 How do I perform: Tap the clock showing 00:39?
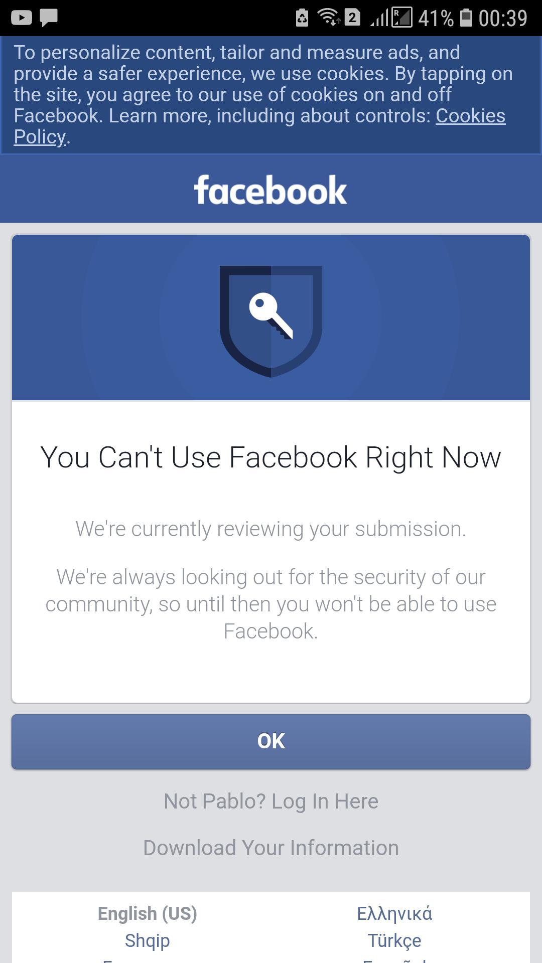(x=502, y=18)
